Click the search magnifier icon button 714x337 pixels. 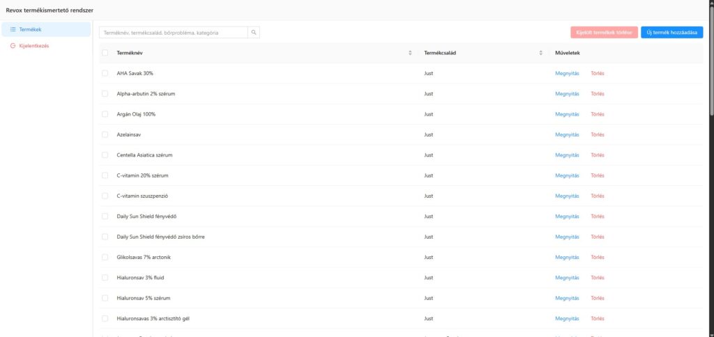click(254, 32)
